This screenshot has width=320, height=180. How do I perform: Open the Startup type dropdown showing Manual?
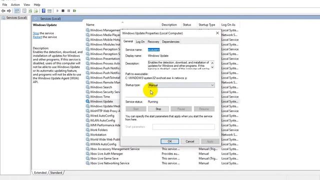[181, 85]
